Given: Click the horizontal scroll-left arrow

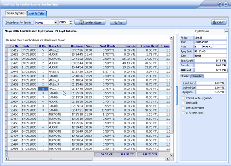Looking at the screenshot, I should pos(6,159).
